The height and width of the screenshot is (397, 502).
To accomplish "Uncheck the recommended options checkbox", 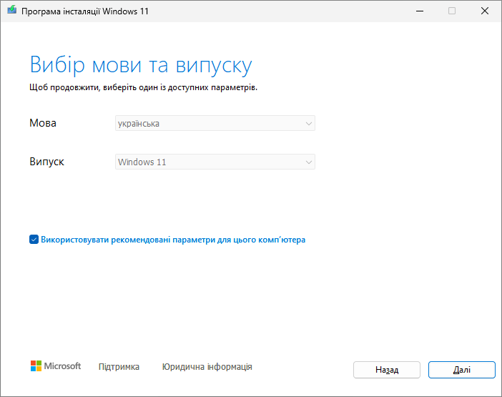I will [x=34, y=240].
